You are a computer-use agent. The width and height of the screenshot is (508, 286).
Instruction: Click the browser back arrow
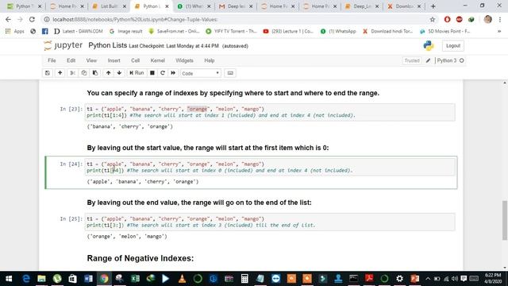point(8,19)
